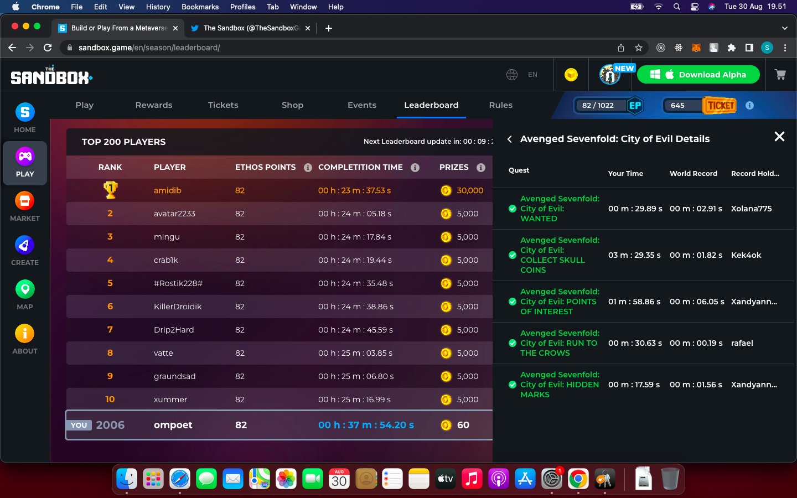Click the WANTED quest name
This screenshot has width=797, height=498.
pyautogui.click(x=560, y=209)
